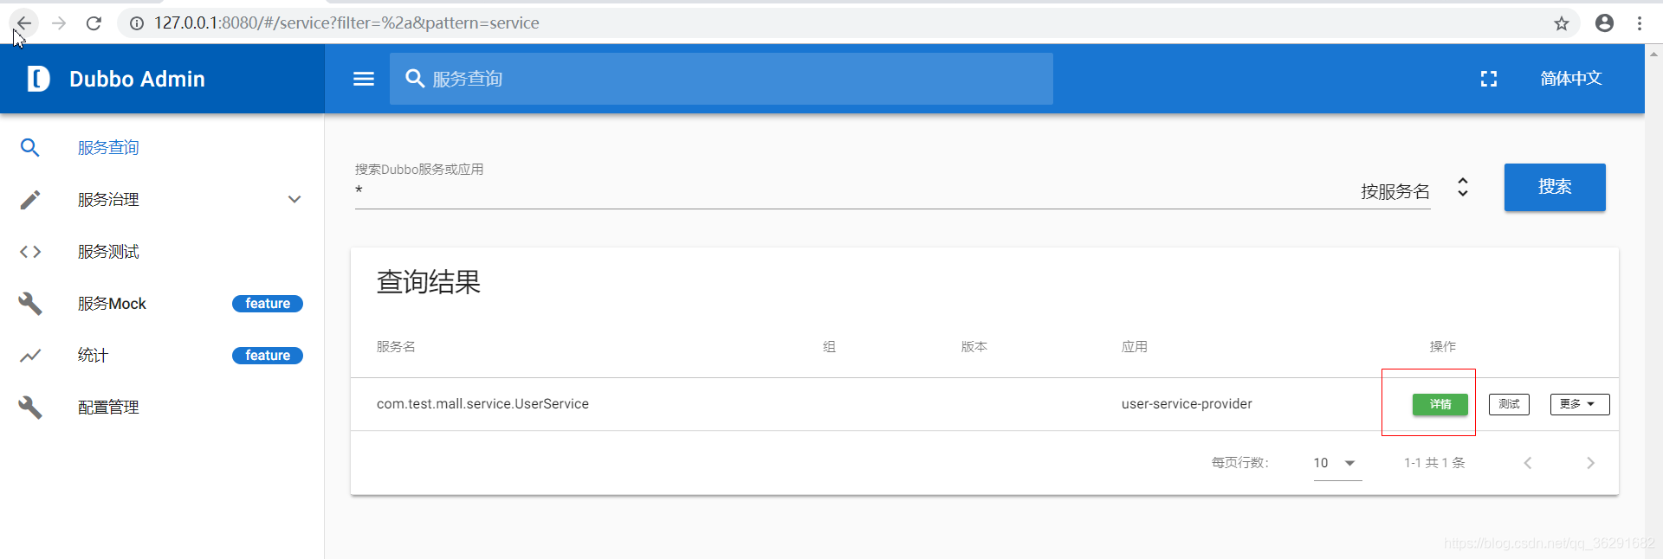Click the 版本 column header
This screenshot has width=1663, height=559.
pos(974,347)
